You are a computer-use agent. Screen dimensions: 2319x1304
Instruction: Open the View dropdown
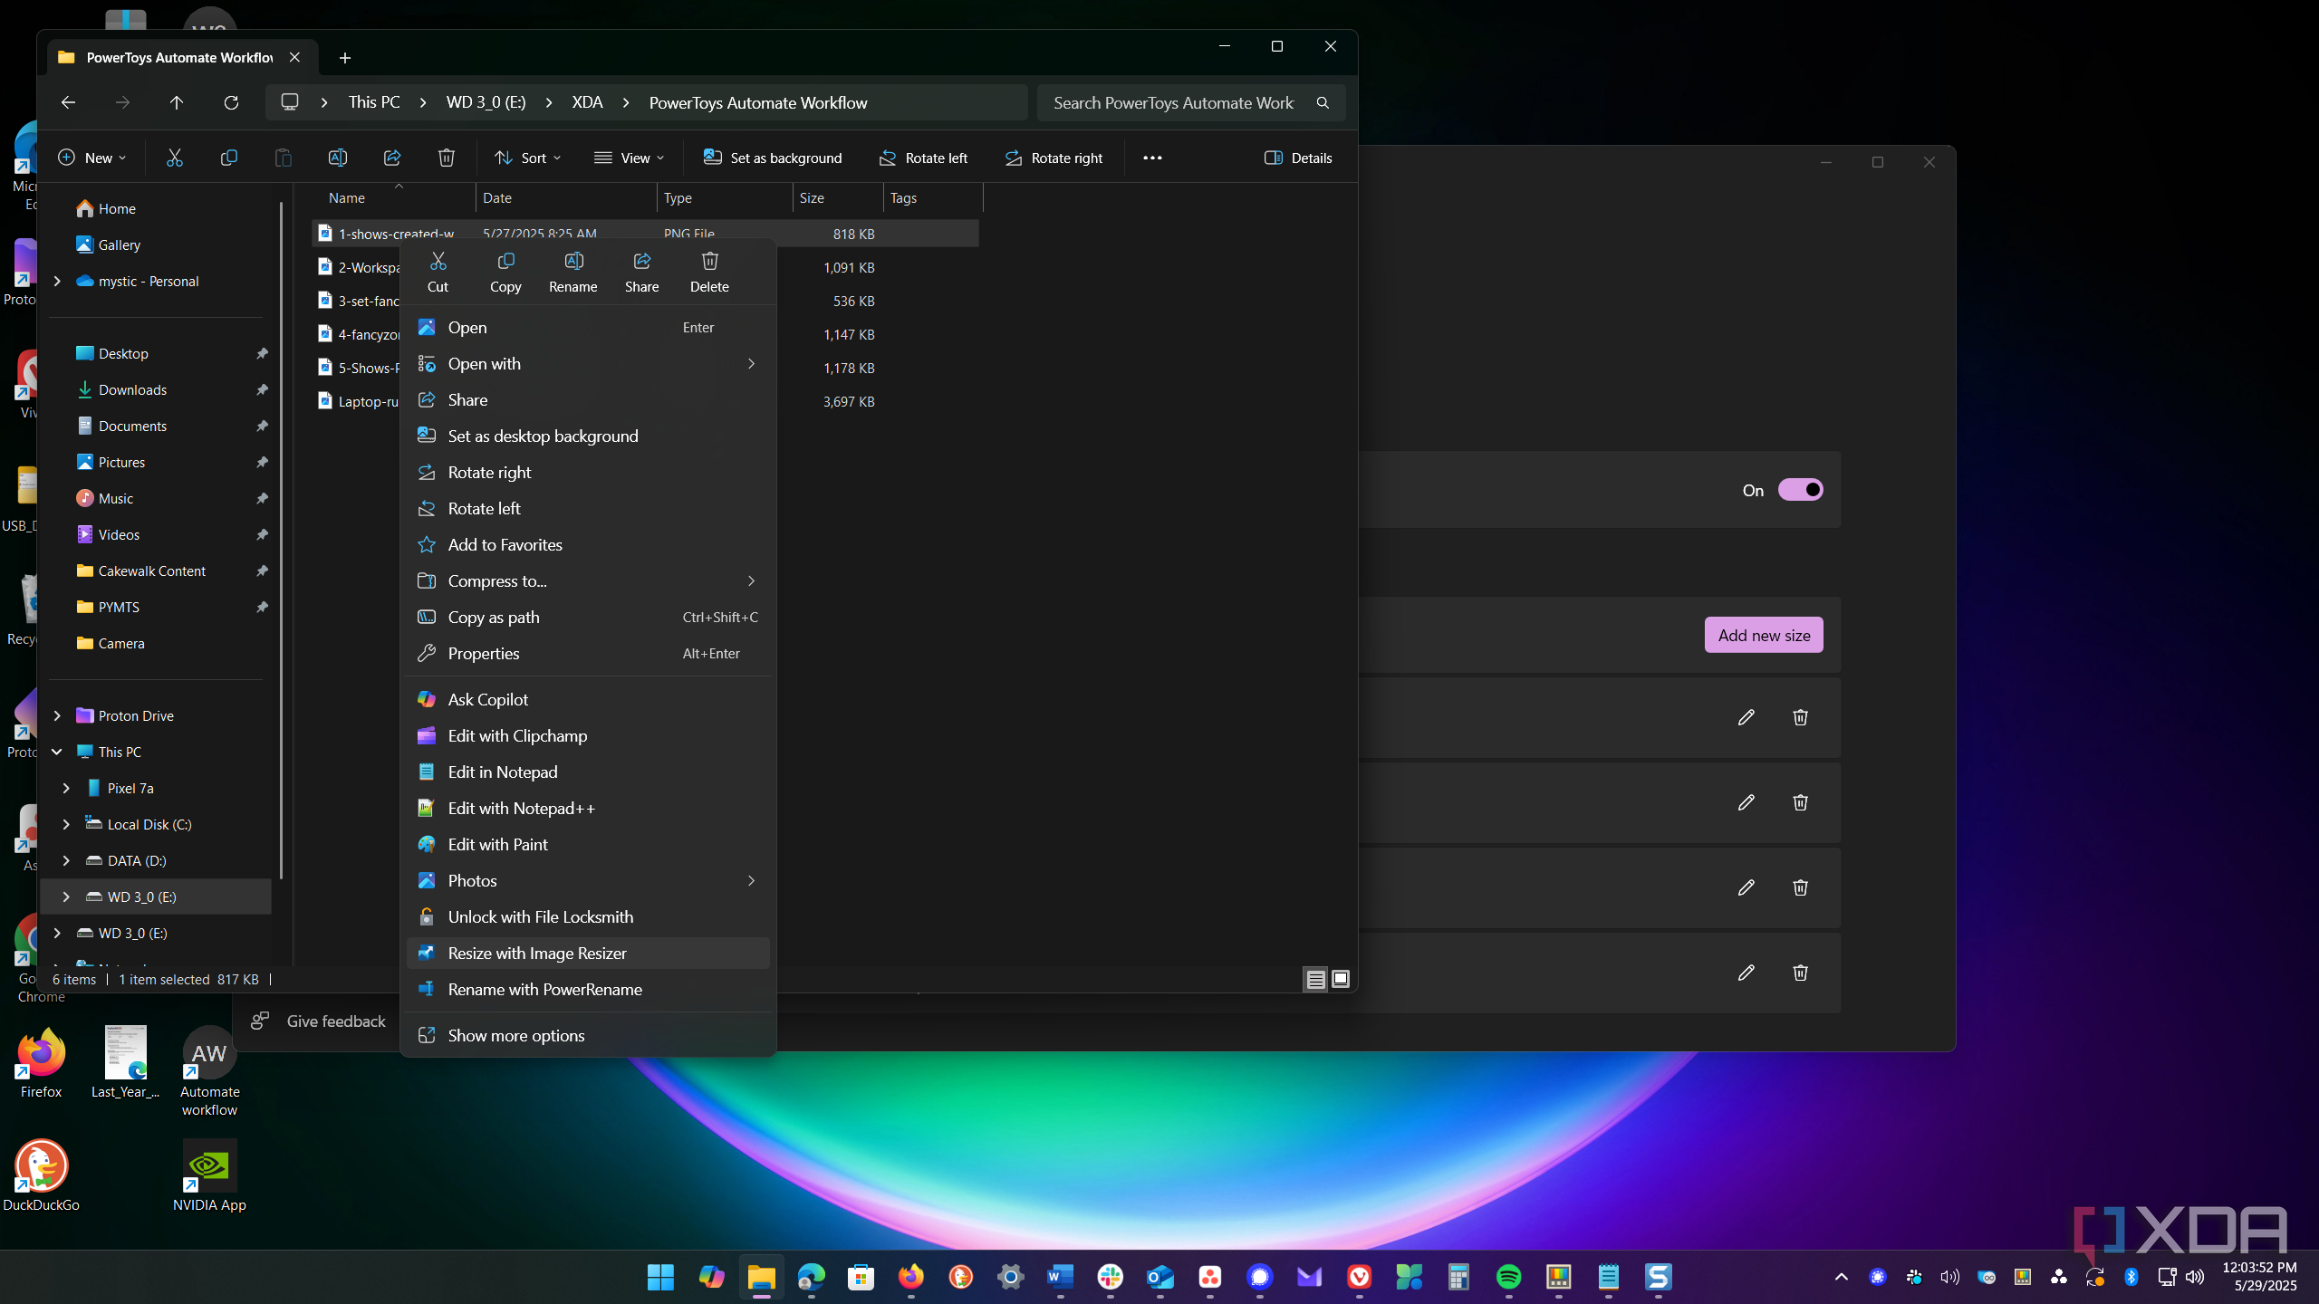click(629, 158)
